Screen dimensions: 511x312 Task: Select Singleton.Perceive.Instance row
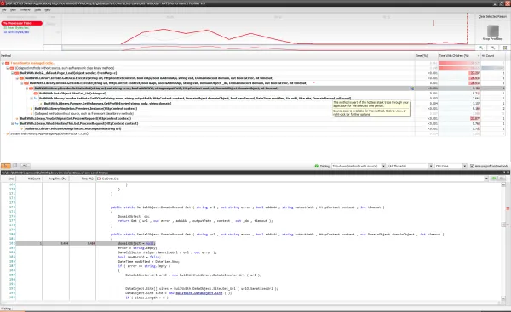point(86,108)
